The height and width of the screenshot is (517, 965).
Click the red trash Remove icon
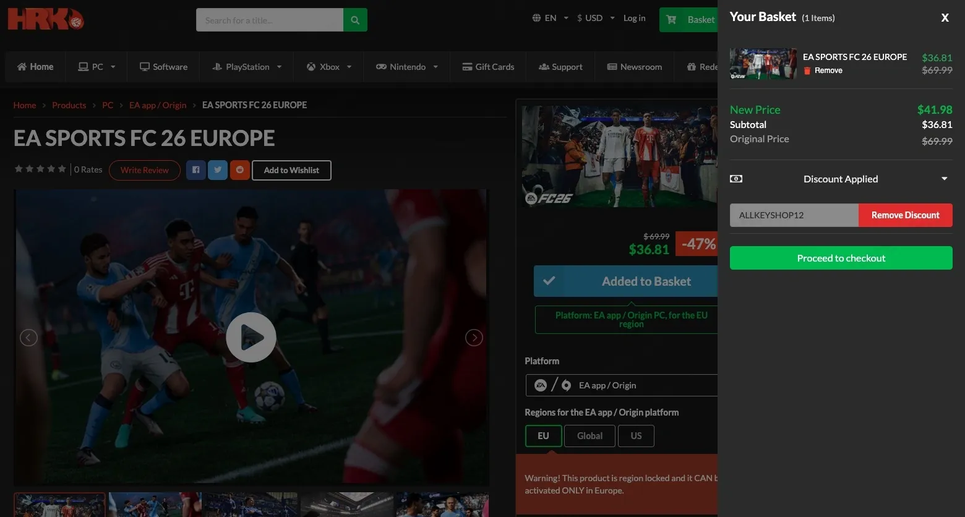(807, 70)
